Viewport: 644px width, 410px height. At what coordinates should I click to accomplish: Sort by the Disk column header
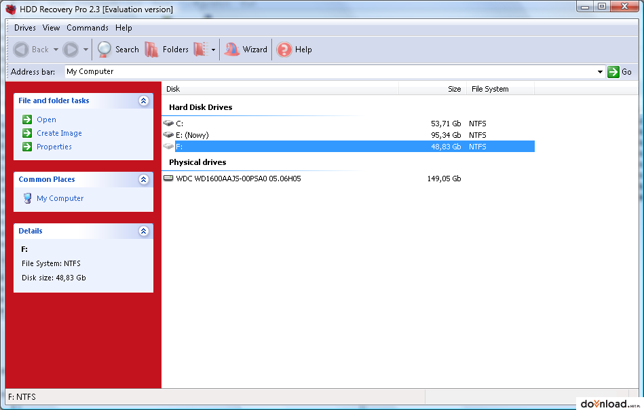[x=280, y=89]
